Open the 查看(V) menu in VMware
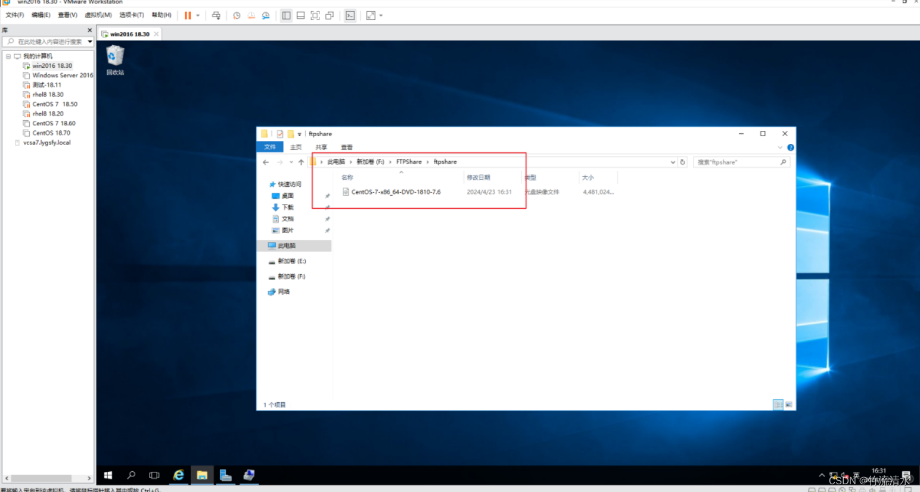Viewport: 920px width, 492px height. coord(67,15)
